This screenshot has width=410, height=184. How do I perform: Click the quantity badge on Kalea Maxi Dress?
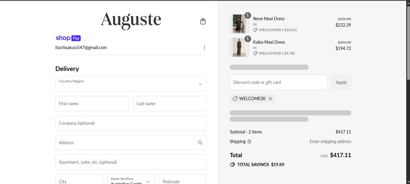247,39
